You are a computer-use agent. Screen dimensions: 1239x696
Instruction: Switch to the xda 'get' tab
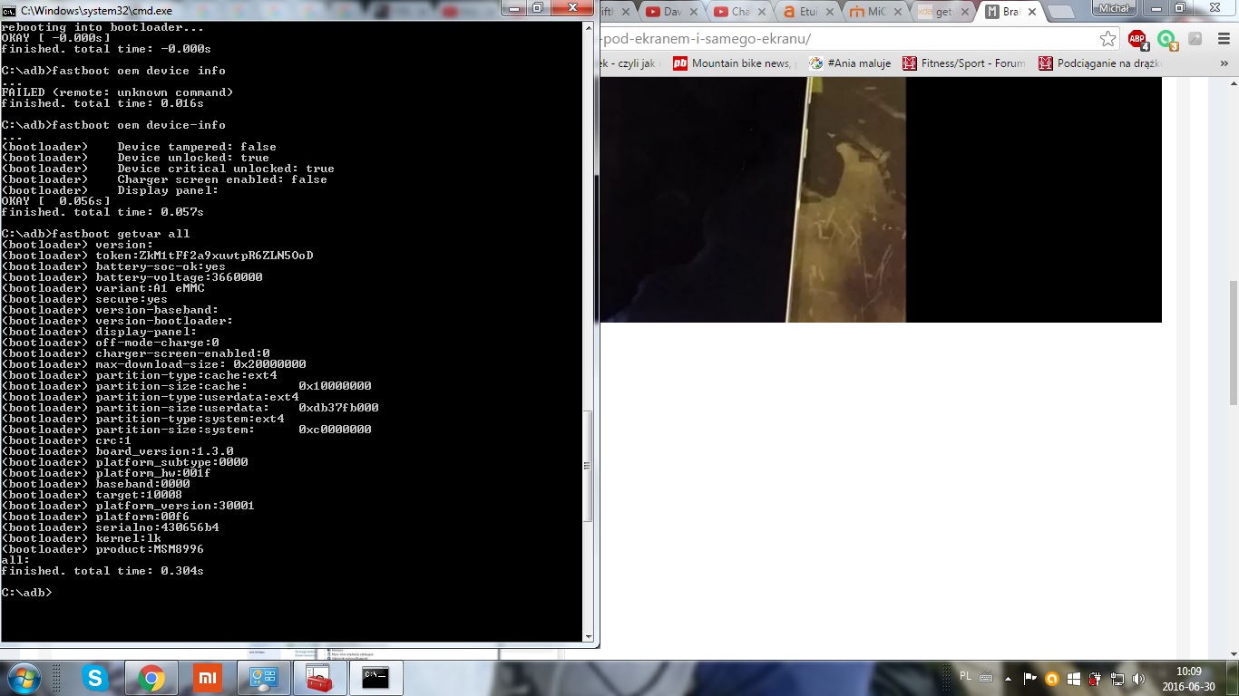coord(943,12)
